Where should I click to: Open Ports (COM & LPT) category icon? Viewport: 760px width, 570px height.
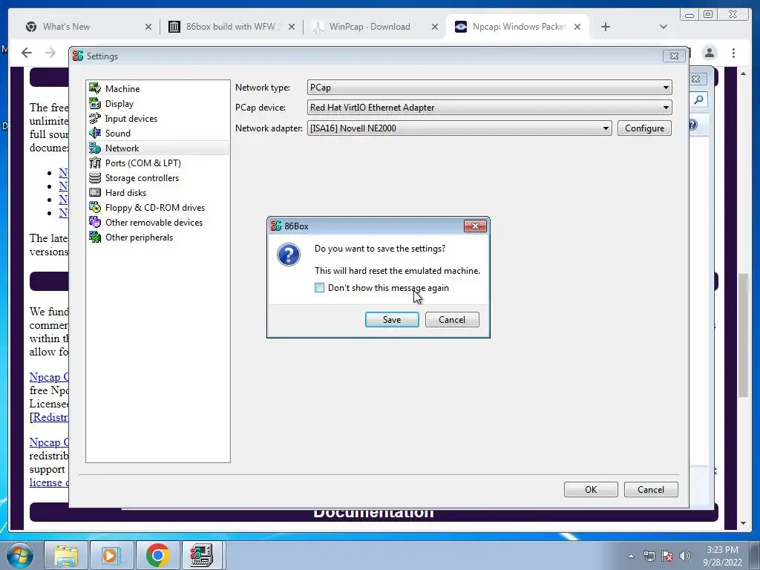click(95, 163)
